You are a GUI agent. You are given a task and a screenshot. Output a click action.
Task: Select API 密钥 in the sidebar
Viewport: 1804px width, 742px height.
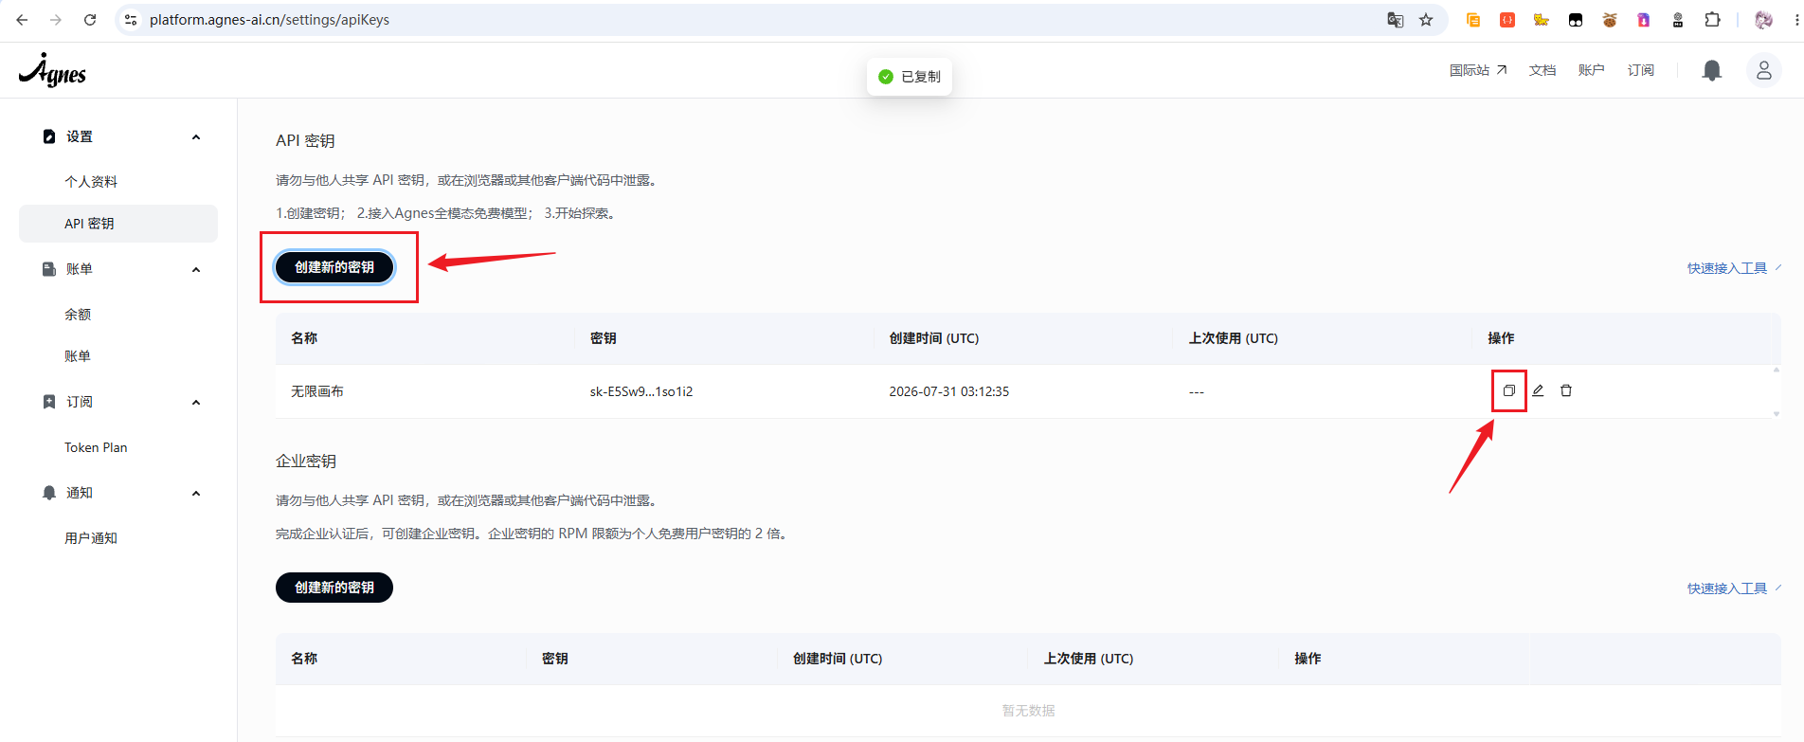click(x=118, y=224)
